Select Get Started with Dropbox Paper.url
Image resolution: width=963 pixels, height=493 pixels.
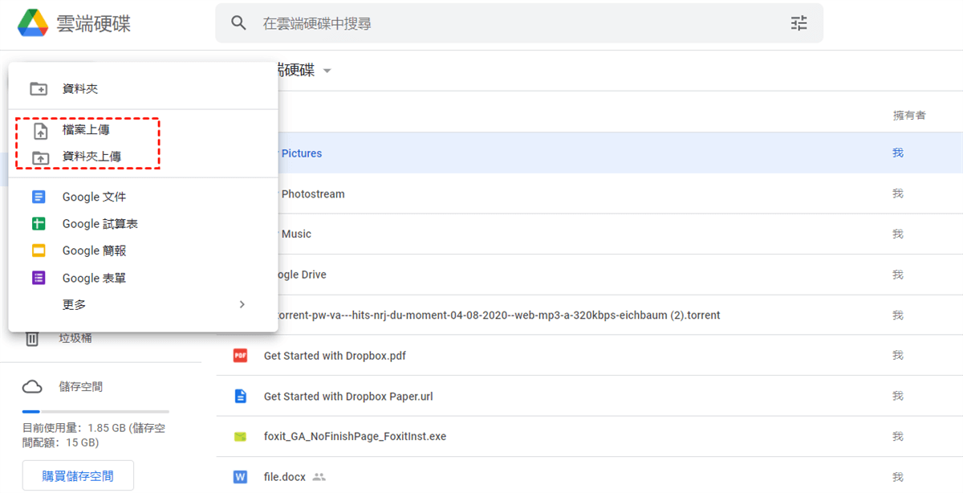590,396
